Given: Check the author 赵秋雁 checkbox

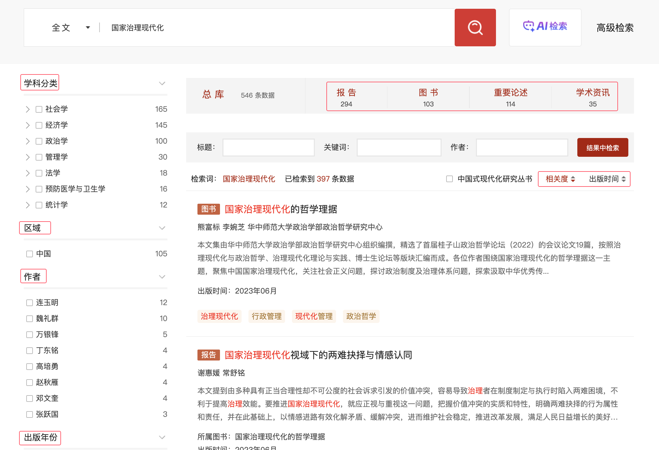Looking at the screenshot, I should pyautogui.click(x=29, y=382).
